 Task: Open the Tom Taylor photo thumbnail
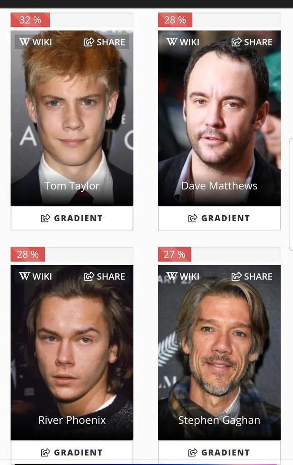coord(72,118)
